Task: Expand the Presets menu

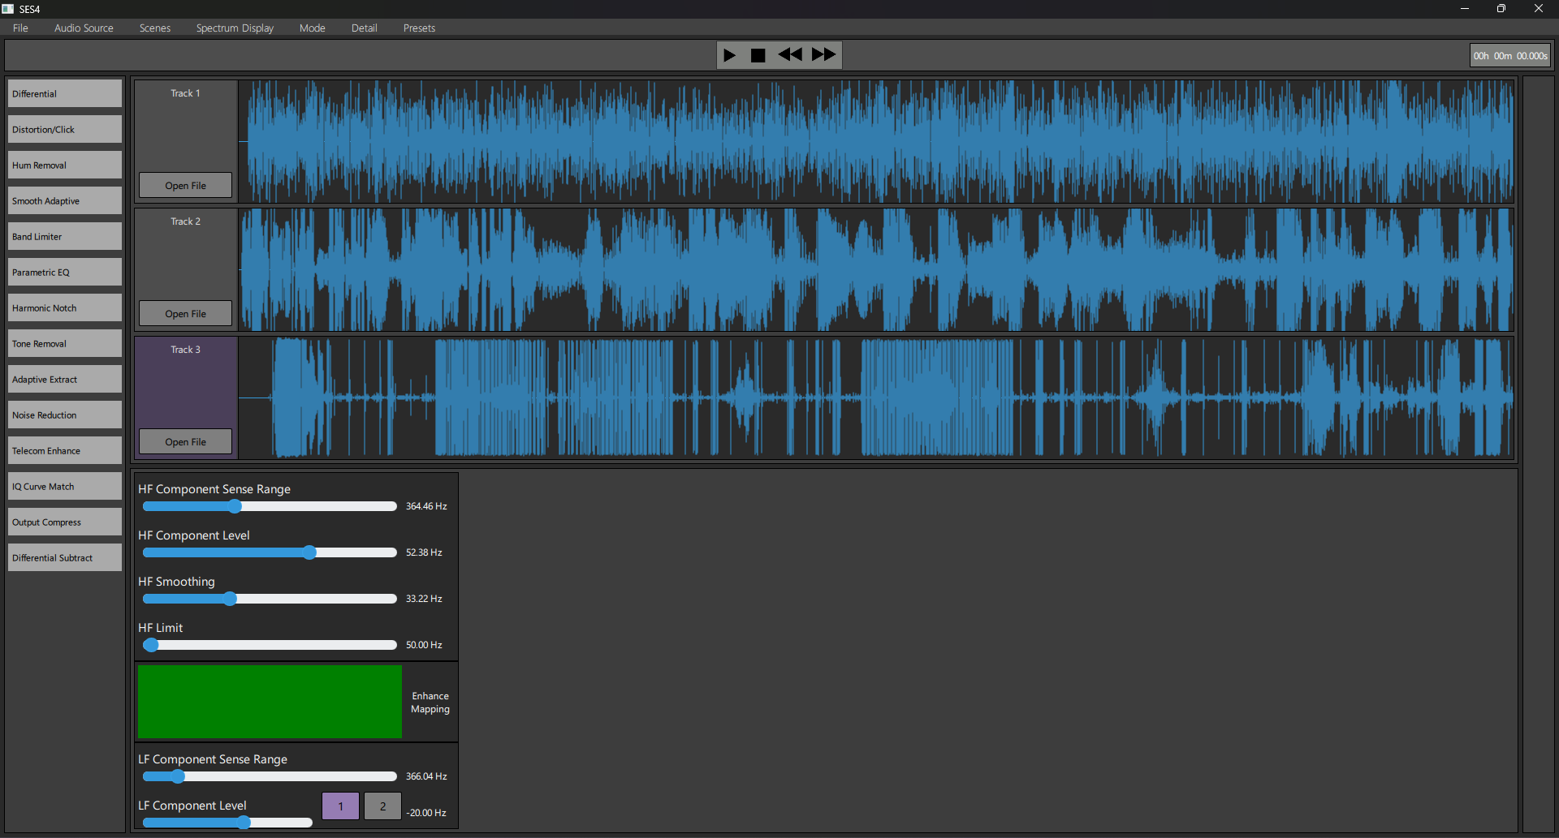Action: pyautogui.click(x=419, y=28)
